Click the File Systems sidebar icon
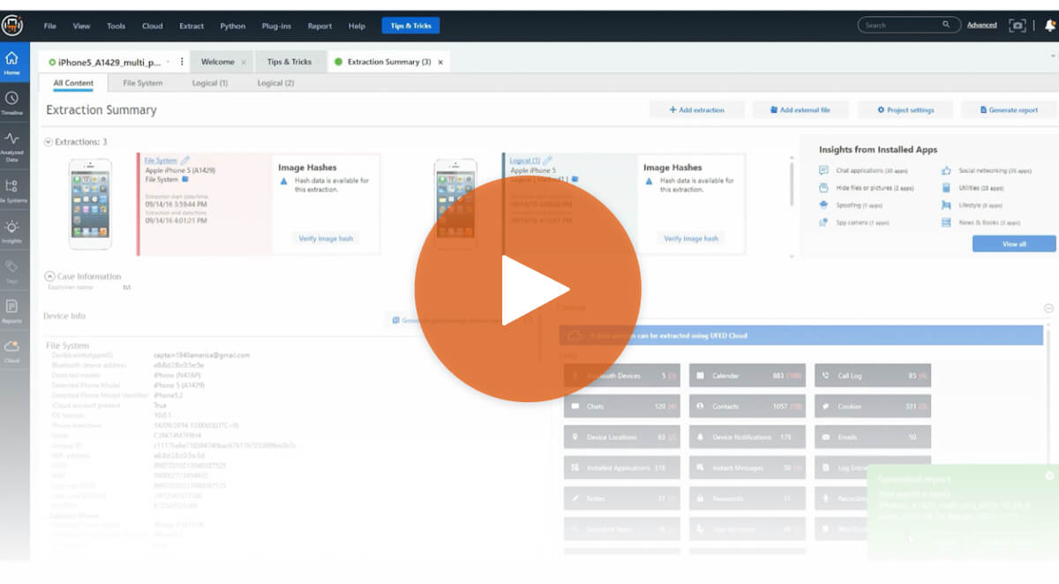 pos(12,190)
